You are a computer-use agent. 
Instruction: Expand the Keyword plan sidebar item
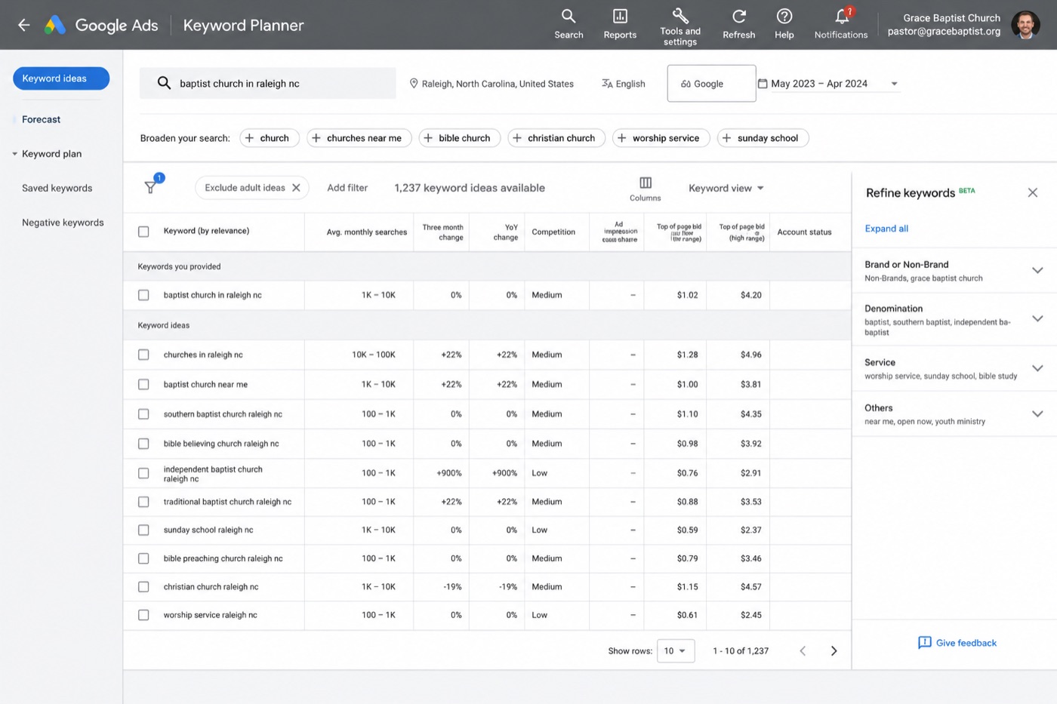(x=47, y=154)
